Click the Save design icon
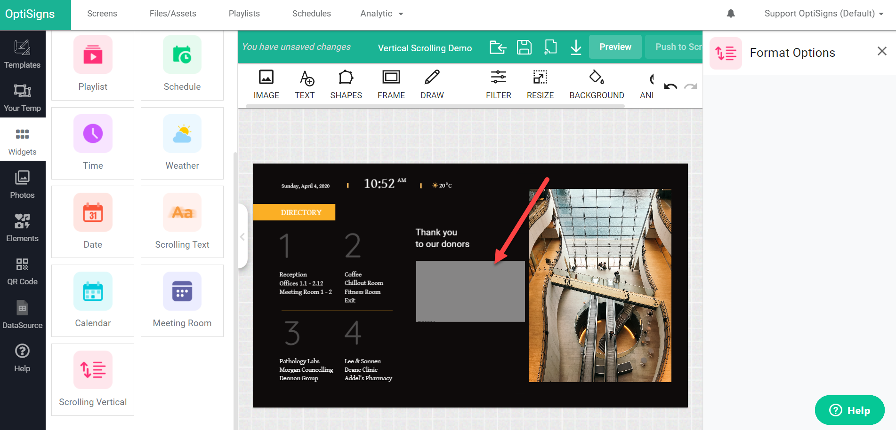This screenshot has height=430, width=896. [524, 47]
